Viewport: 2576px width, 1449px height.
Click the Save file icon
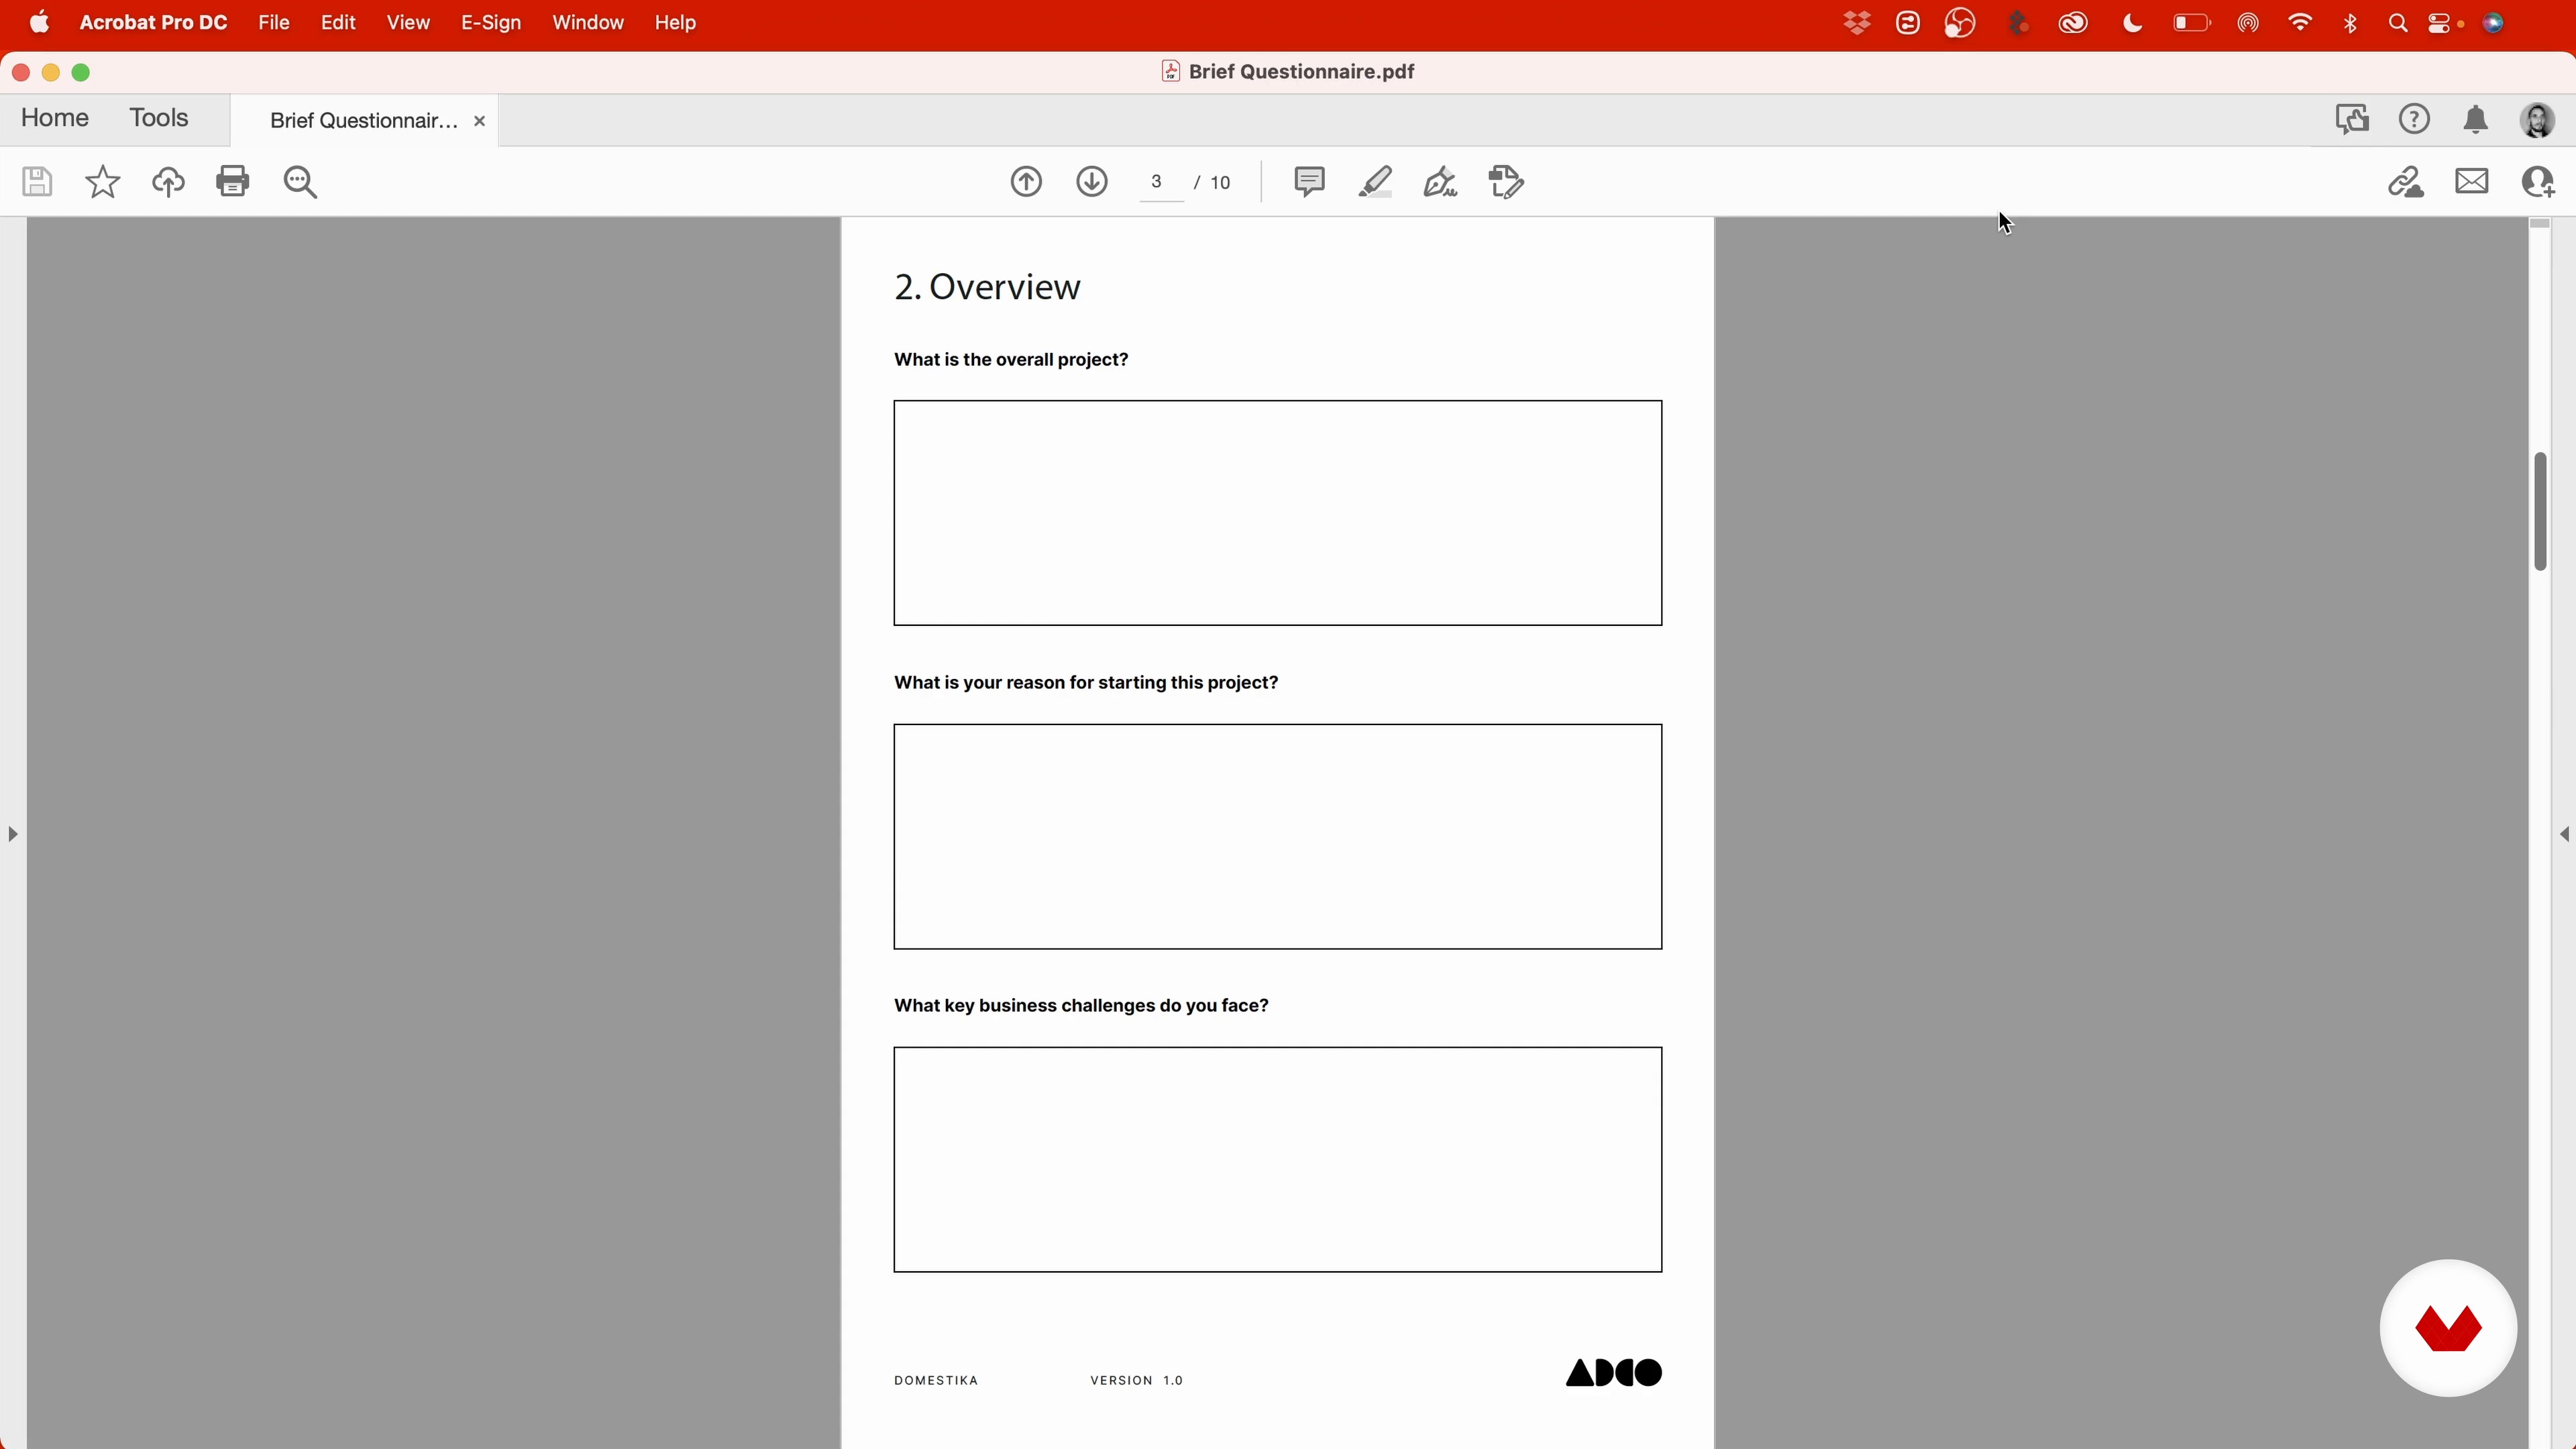(37, 182)
